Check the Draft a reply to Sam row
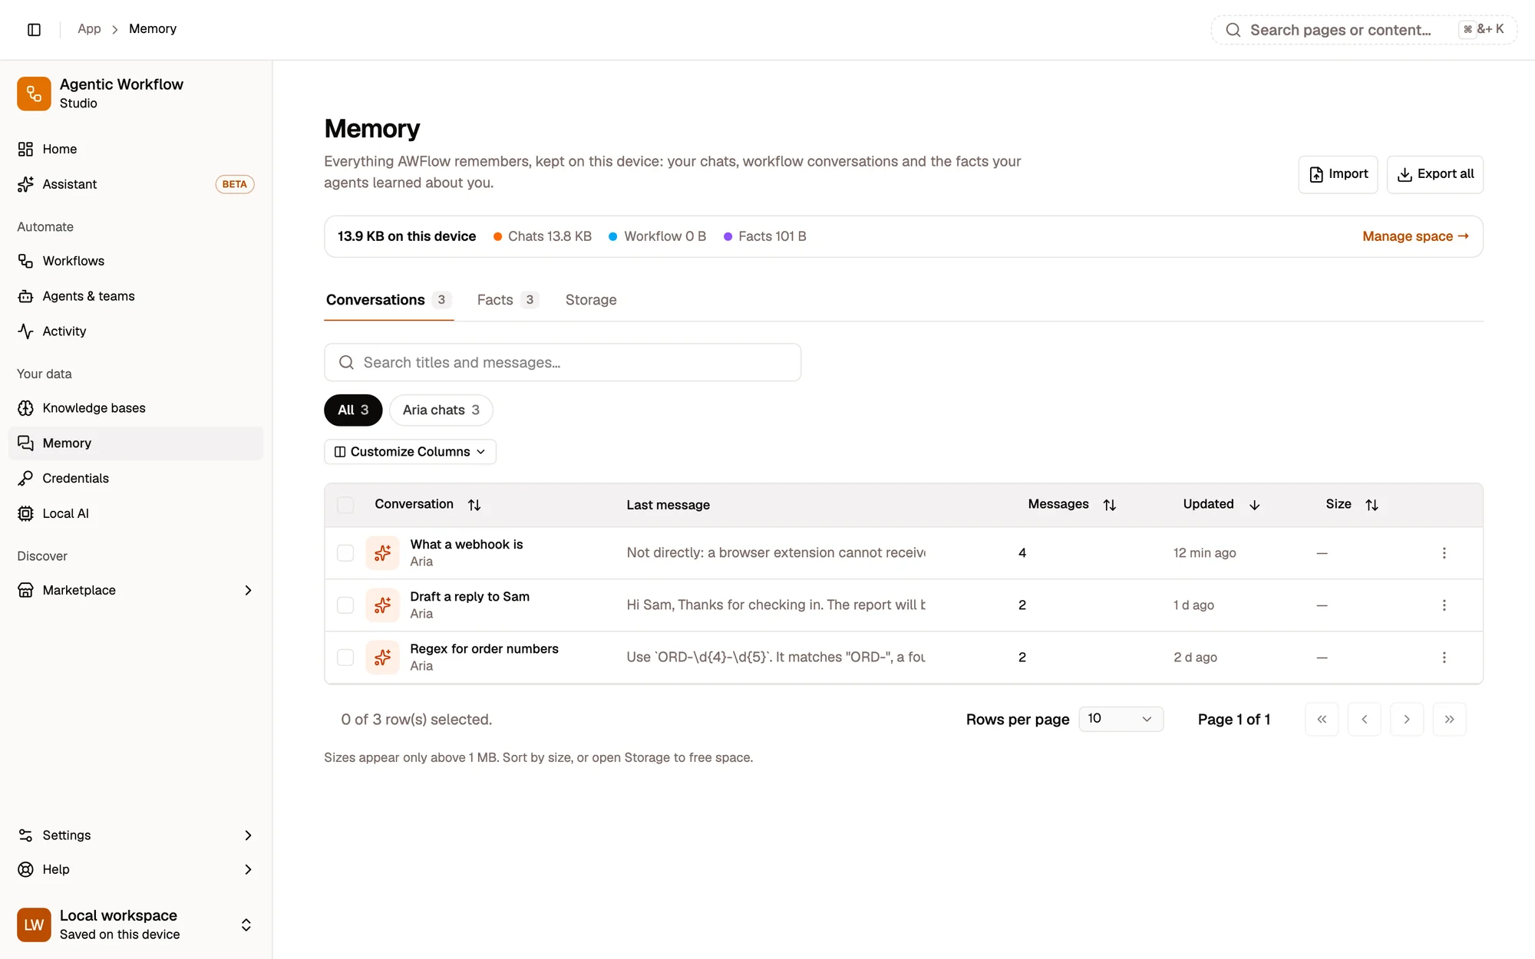The width and height of the screenshot is (1535, 959). pos(345,605)
